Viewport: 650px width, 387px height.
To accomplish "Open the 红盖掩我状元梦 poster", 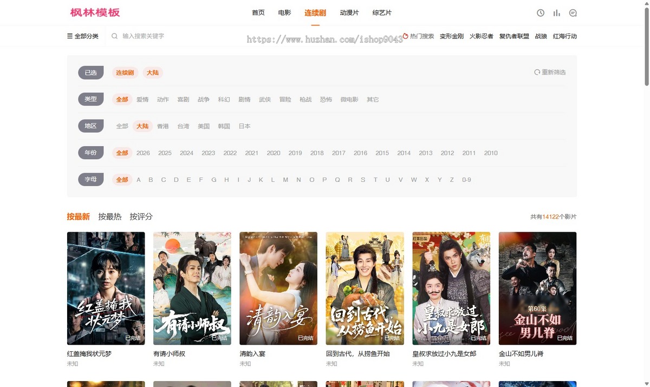I will [106, 288].
